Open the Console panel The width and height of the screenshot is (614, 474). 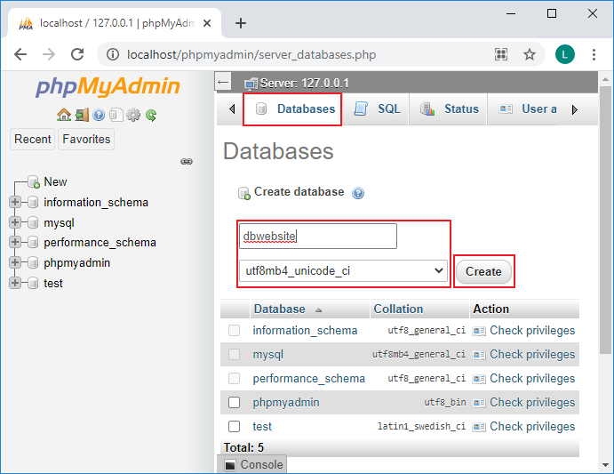tap(251, 464)
